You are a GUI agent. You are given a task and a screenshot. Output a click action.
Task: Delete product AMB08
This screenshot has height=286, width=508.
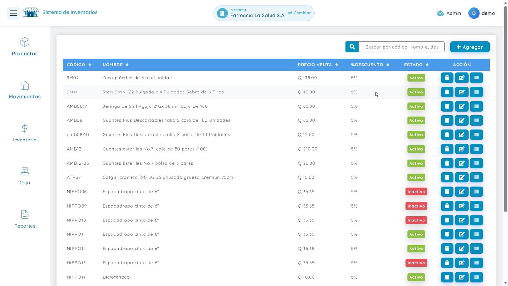pyautogui.click(x=447, y=120)
